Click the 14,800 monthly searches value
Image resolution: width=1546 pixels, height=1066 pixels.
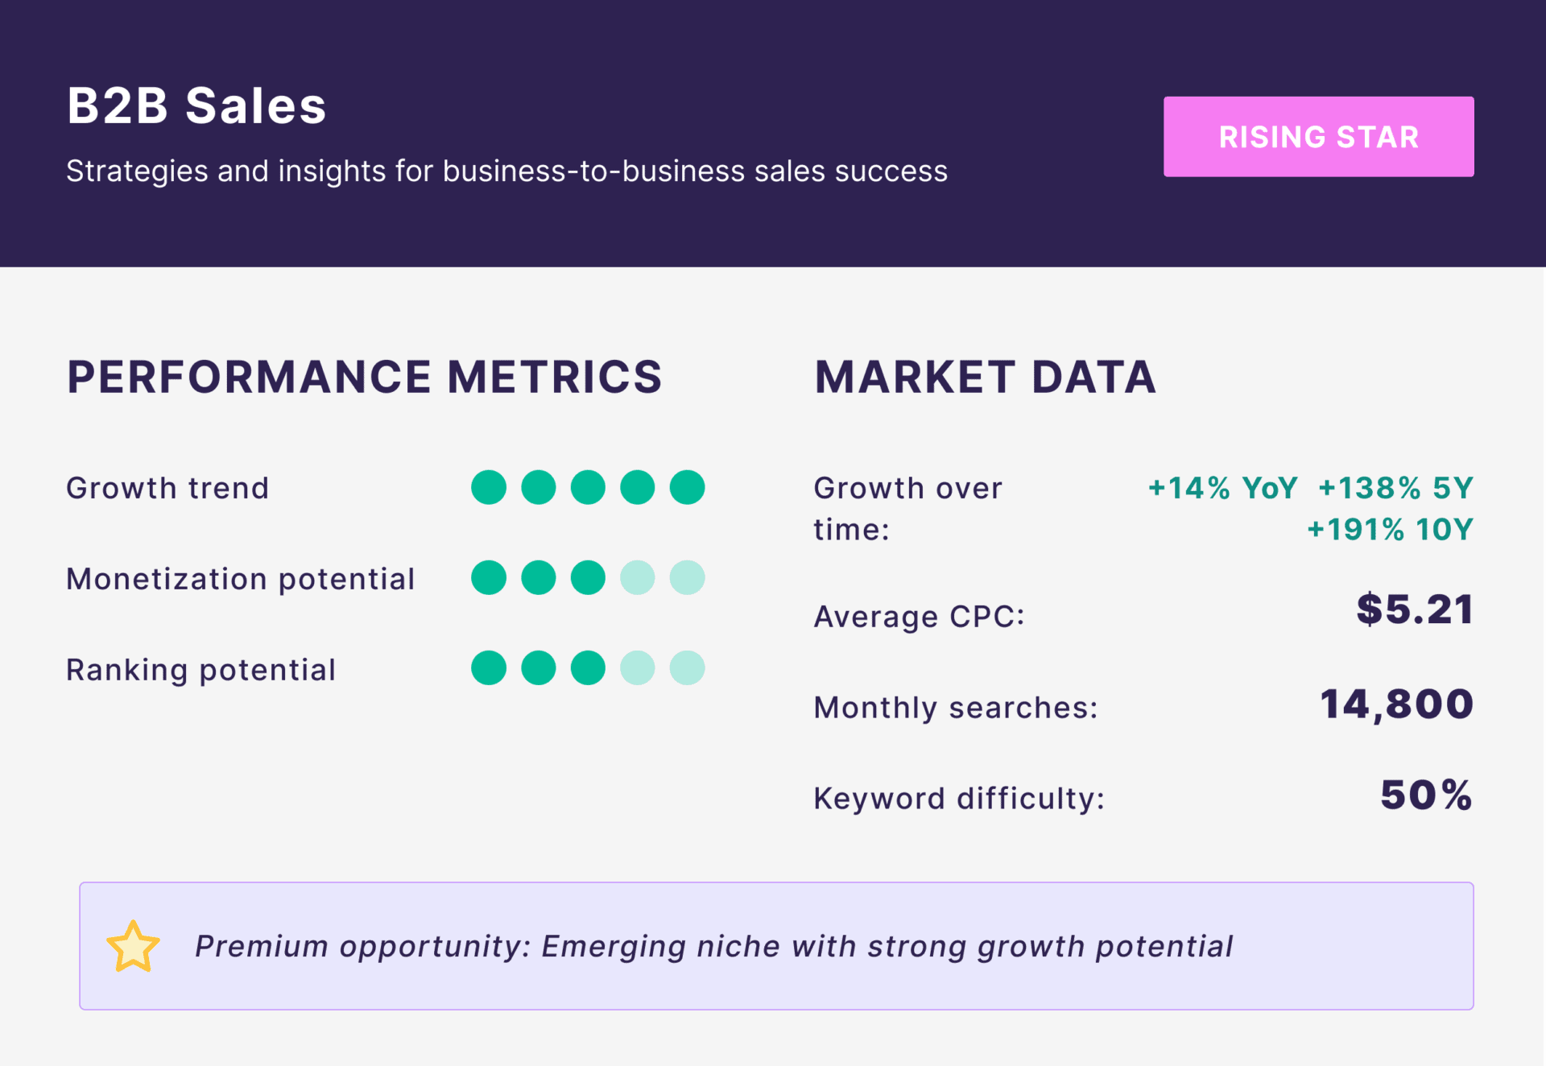click(x=1396, y=704)
